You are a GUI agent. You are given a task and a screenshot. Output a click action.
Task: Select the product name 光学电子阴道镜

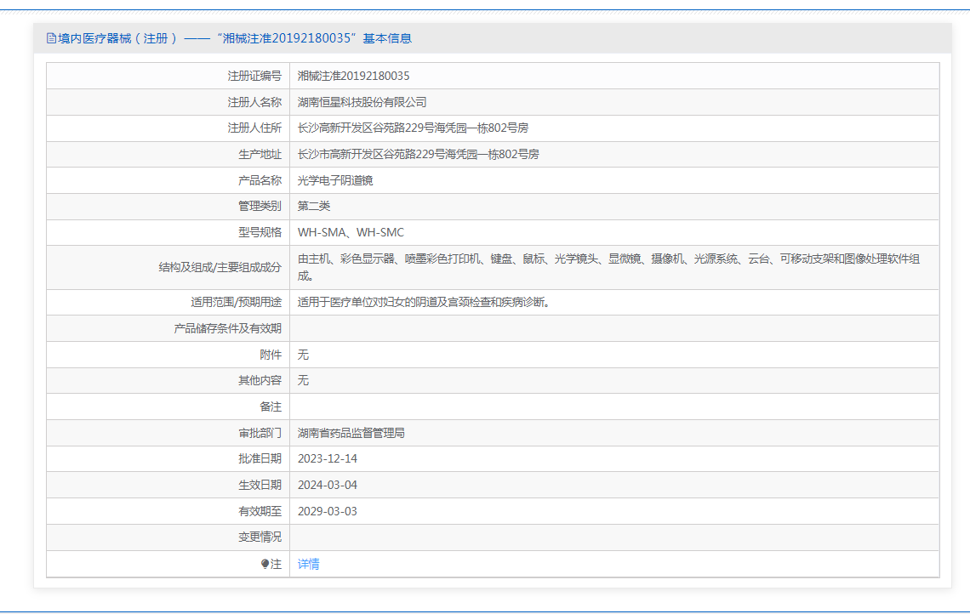click(x=335, y=180)
